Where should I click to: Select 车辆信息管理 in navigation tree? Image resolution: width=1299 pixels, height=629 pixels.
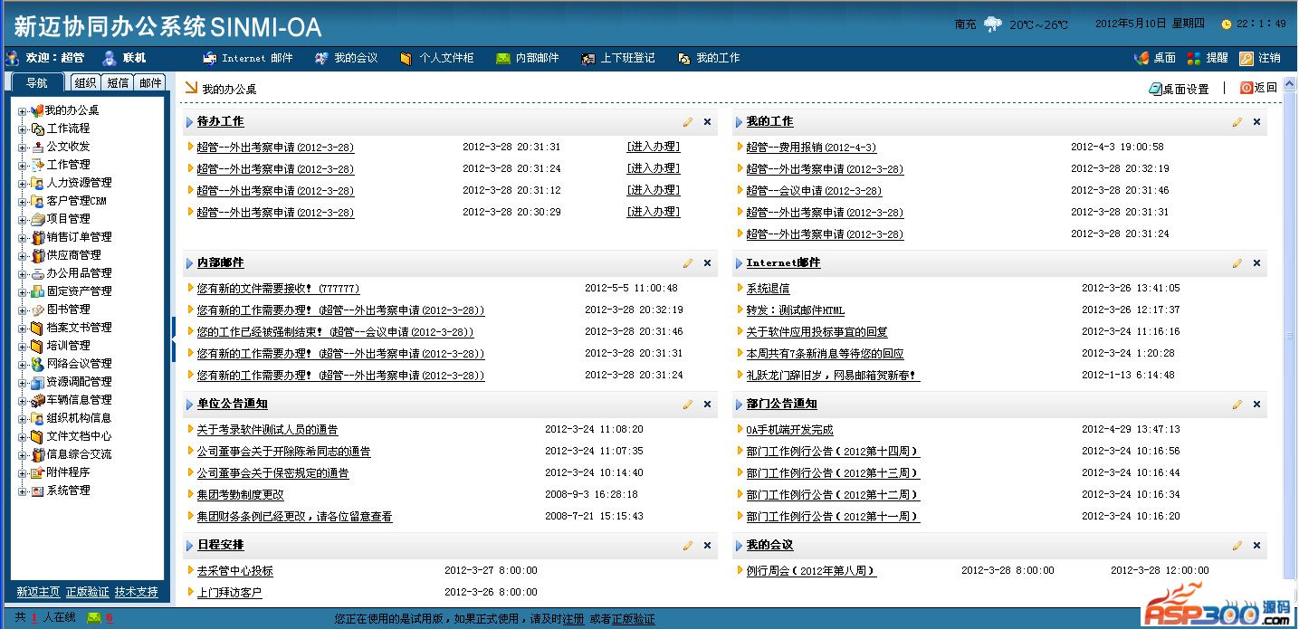80,400
